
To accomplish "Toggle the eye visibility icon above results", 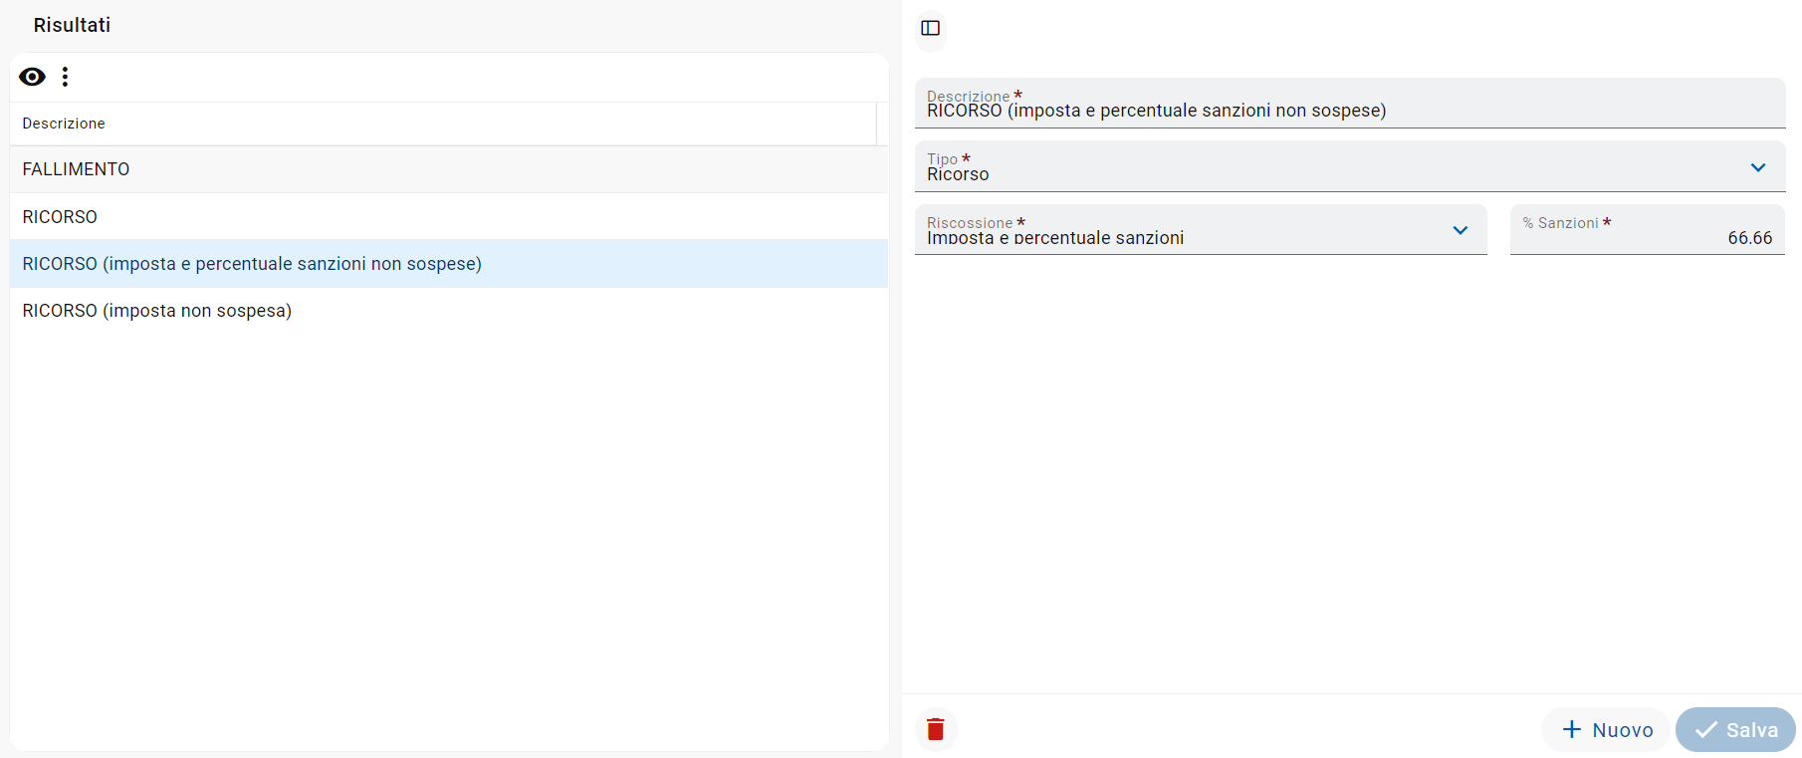I will [x=32, y=77].
